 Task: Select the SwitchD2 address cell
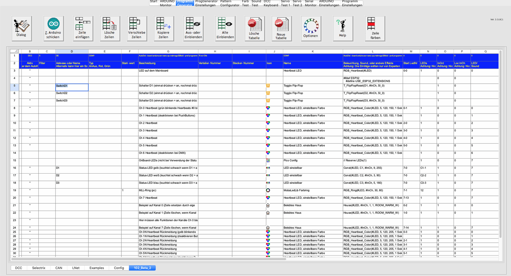[x=72, y=93]
